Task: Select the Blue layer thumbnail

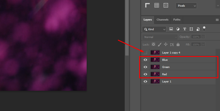Action: click(x=155, y=60)
